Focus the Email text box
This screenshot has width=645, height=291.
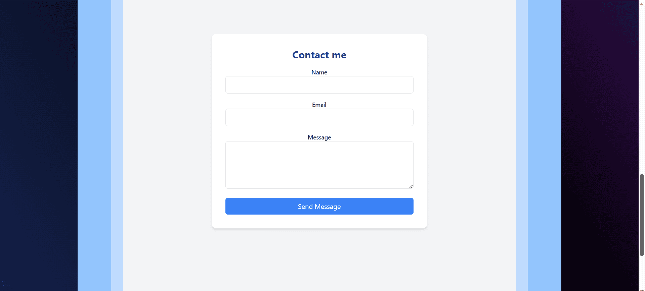tap(319, 117)
